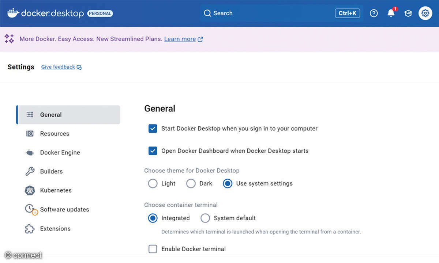Follow the Learn more link
This screenshot has height=263, width=439.
(180, 39)
